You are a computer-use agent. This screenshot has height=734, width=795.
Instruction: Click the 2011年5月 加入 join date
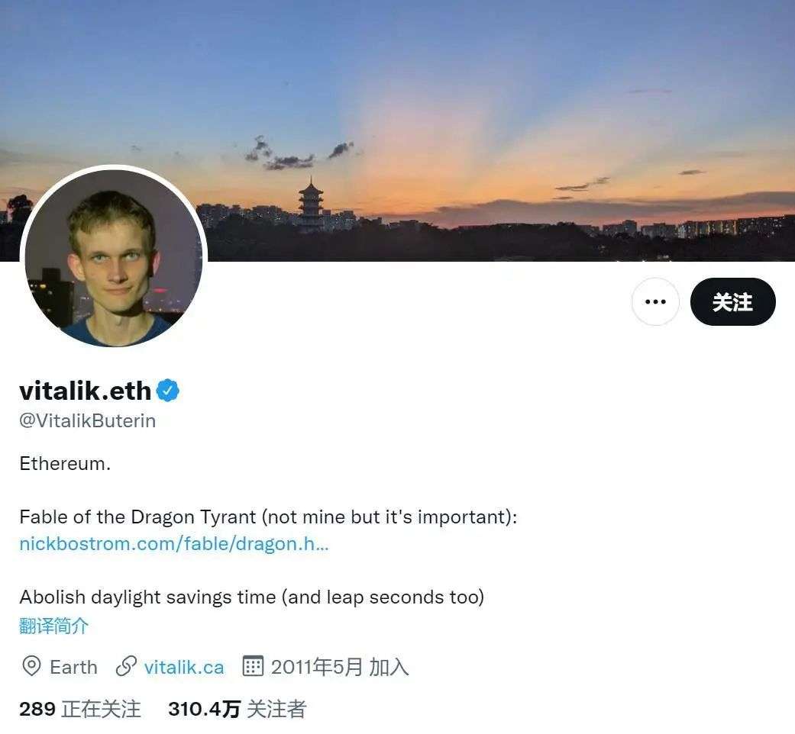point(340,667)
